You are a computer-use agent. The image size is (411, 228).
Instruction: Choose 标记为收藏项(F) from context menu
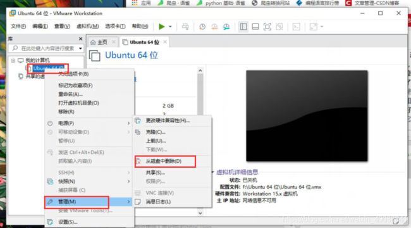point(89,85)
